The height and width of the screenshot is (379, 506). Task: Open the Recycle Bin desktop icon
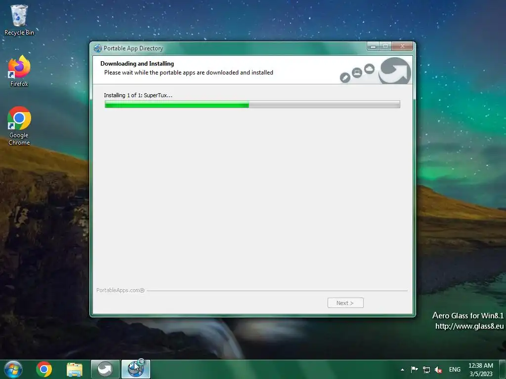pyautogui.click(x=19, y=20)
